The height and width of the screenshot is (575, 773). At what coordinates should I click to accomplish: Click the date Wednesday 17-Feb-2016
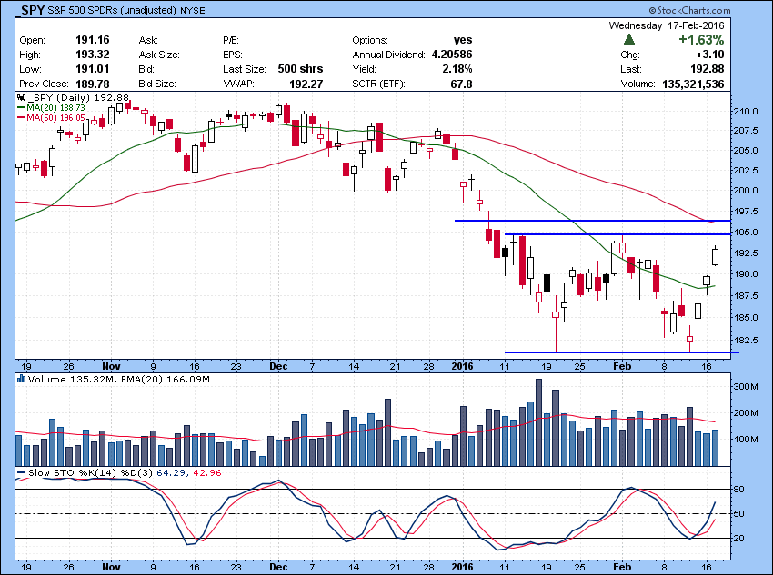[x=667, y=25]
